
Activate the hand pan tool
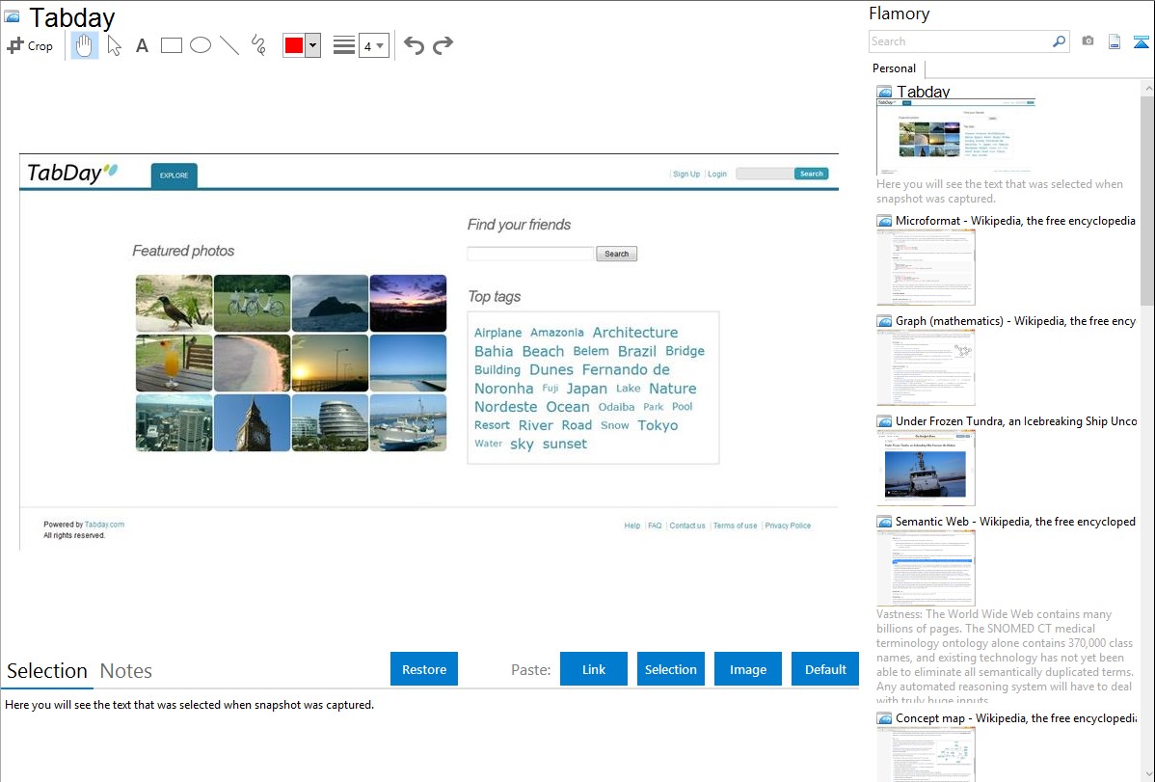click(x=85, y=45)
